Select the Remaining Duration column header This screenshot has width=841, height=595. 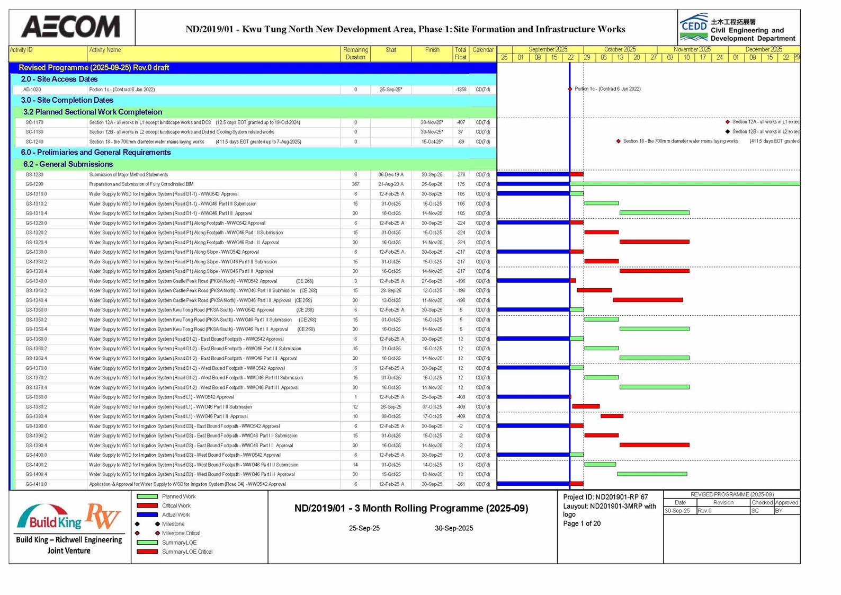[x=355, y=53]
